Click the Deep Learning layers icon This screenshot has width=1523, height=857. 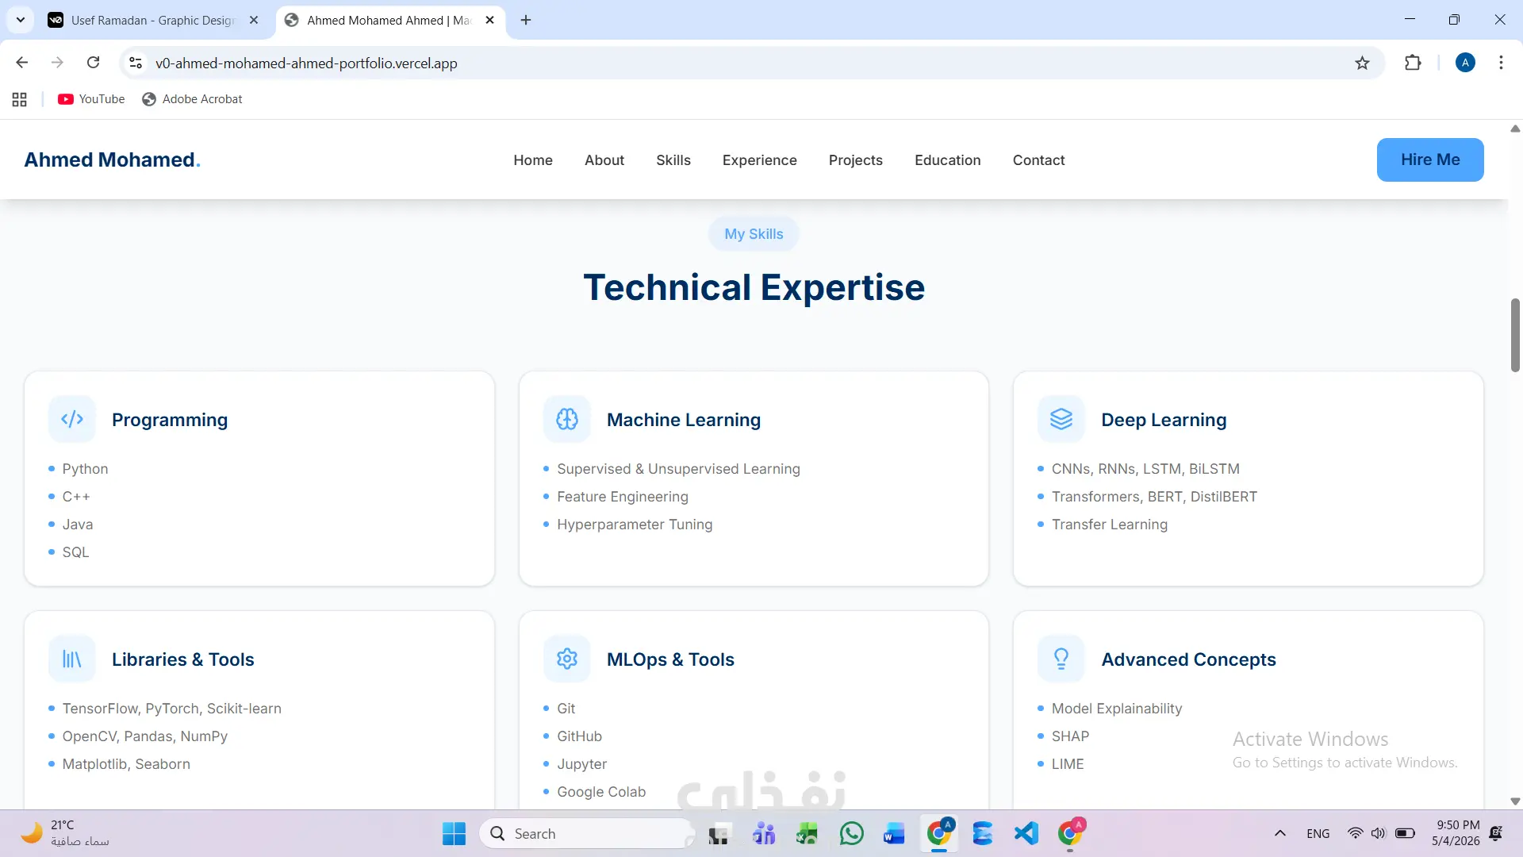pos(1061,419)
